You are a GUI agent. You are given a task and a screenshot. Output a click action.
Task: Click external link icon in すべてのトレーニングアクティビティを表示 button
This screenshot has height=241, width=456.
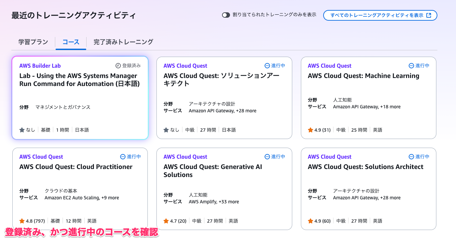click(x=429, y=15)
